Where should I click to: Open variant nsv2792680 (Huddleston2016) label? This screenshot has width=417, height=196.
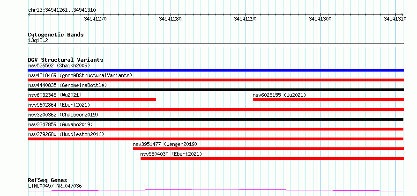(x=66, y=134)
